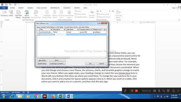
Task: Click Highlight Merge Fields icon
Action: tap(47, 14)
